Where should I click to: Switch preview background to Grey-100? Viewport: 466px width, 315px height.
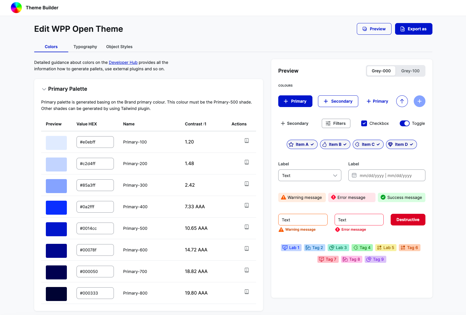(410, 71)
